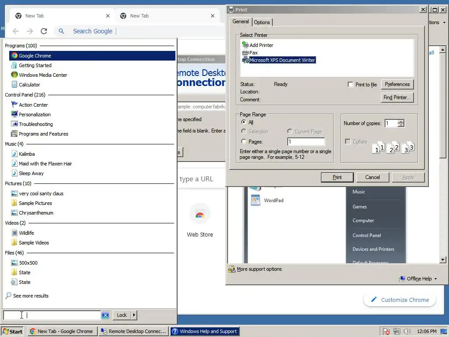449x337 pixels.
Task: Expand shutdown options arrow beside Lock
Action: pos(134,315)
